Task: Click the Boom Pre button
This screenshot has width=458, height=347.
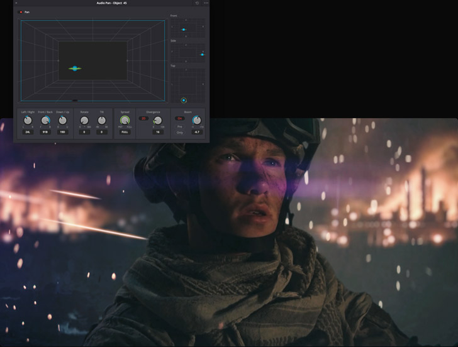Action: [x=180, y=126]
